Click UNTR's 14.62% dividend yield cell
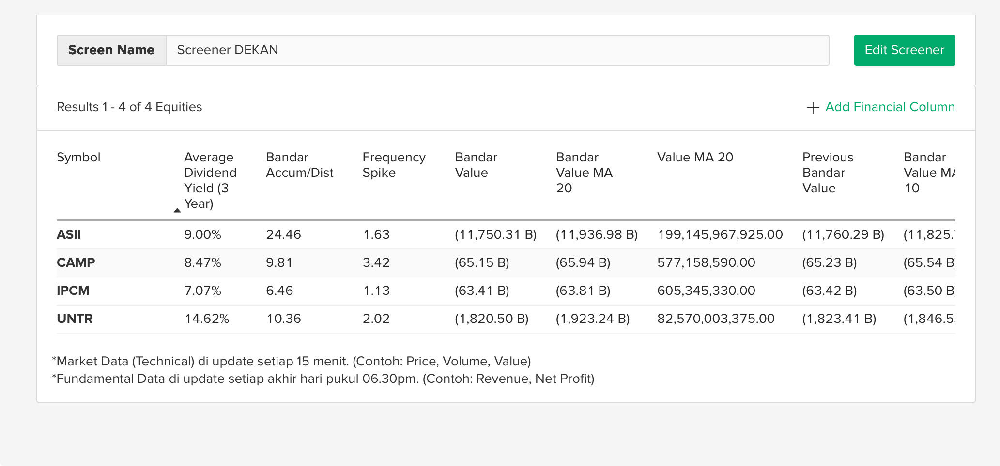The image size is (1000, 466). coord(207,319)
